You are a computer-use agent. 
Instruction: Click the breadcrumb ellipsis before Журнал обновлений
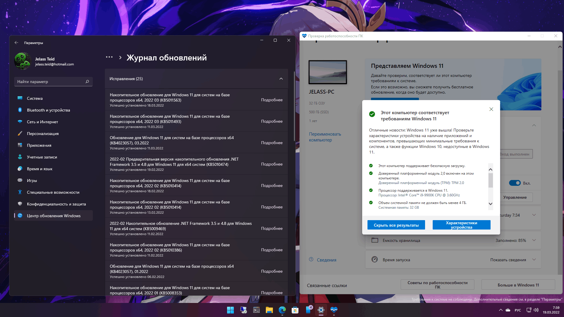[x=109, y=57]
